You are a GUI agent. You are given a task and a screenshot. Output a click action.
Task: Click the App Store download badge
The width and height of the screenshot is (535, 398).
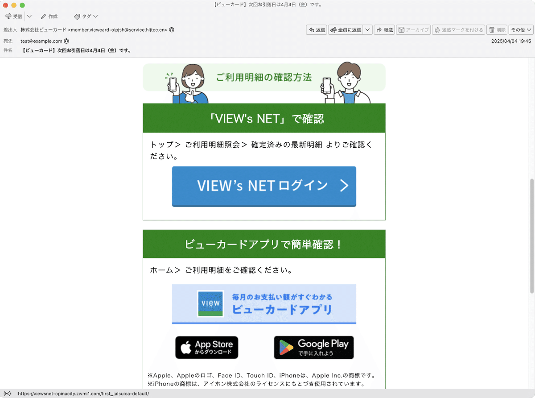point(207,348)
